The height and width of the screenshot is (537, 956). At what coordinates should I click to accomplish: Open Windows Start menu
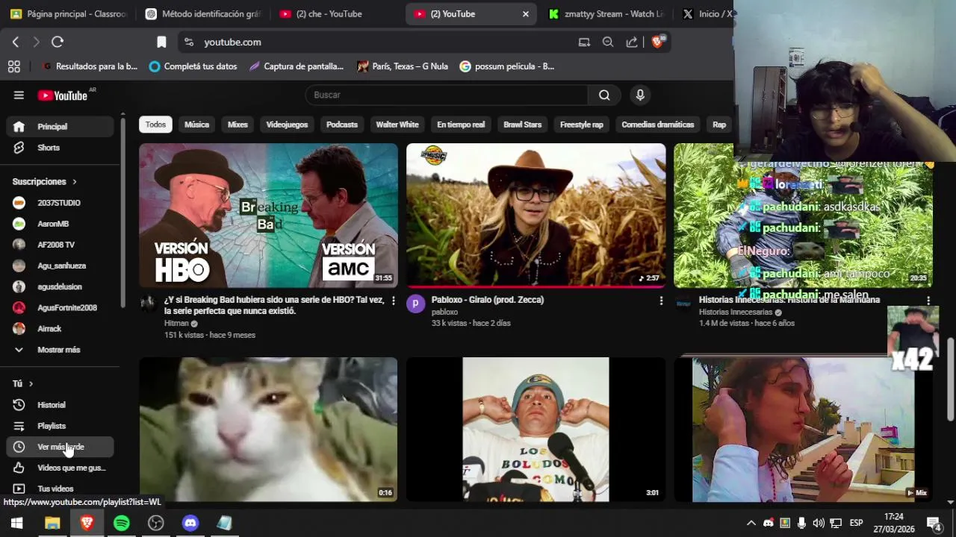[16, 523]
